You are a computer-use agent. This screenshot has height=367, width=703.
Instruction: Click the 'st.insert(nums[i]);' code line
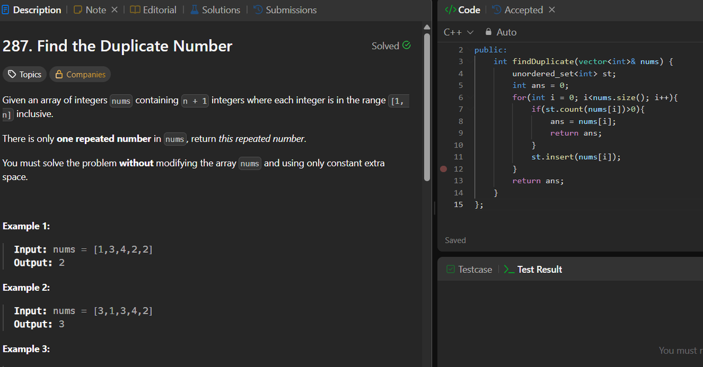[576, 157]
